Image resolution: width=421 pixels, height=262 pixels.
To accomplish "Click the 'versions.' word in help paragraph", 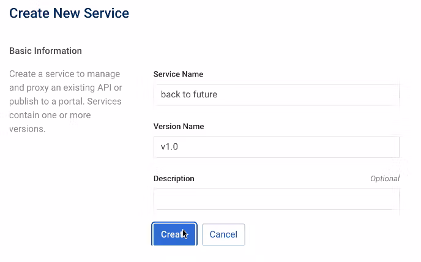I will pyautogui.click(x=27, y=129).
